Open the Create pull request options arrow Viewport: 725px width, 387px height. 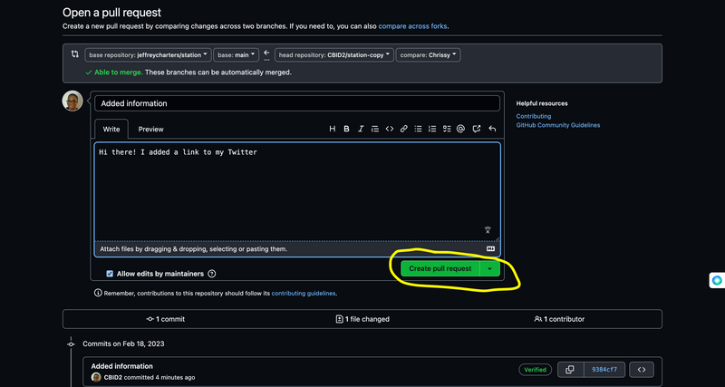(x=489, y=268)
